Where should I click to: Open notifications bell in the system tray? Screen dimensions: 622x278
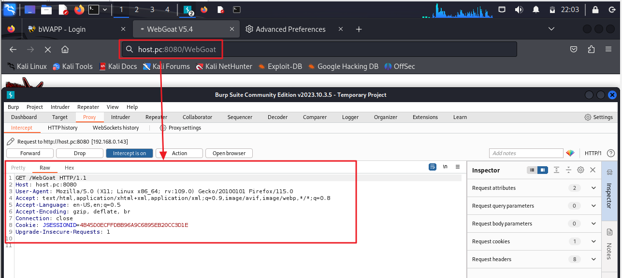tap(536, 9)
